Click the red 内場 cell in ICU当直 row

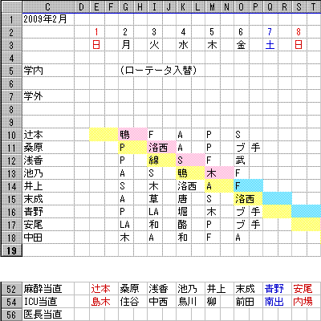pyautogui.click(x=306, y=302)
